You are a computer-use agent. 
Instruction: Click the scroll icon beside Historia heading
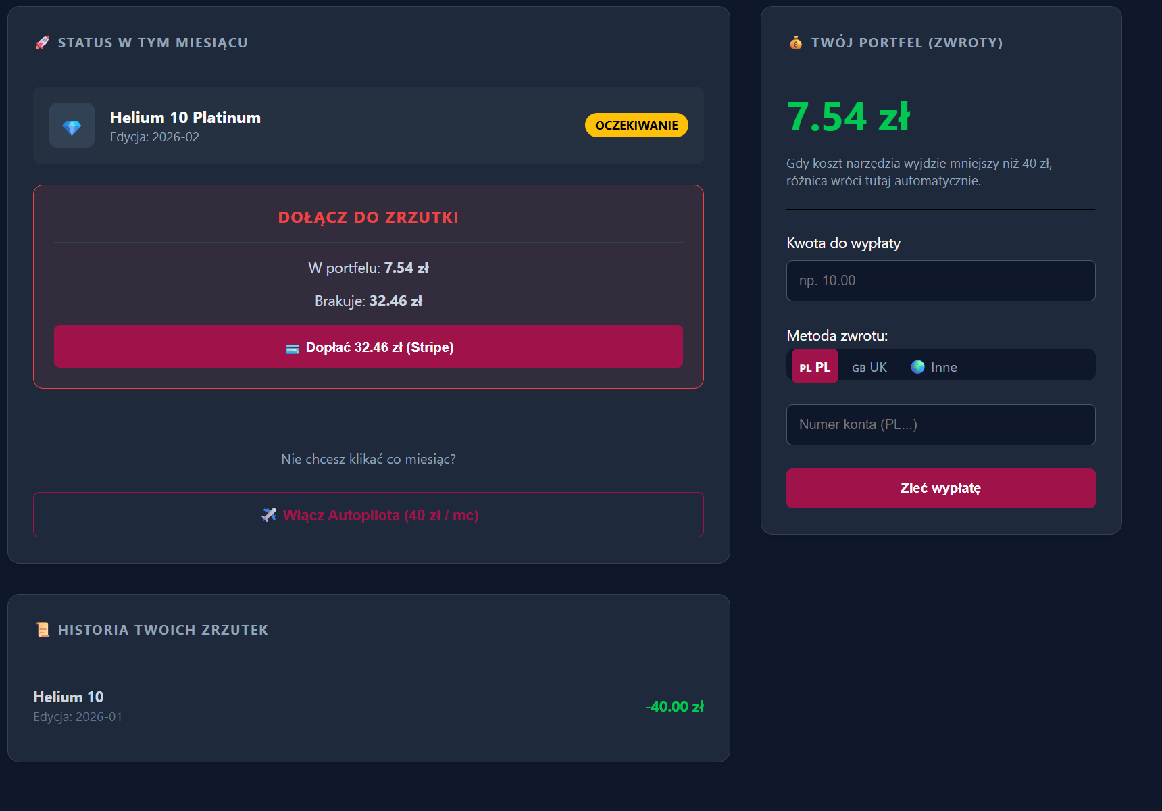pos(43,630)
